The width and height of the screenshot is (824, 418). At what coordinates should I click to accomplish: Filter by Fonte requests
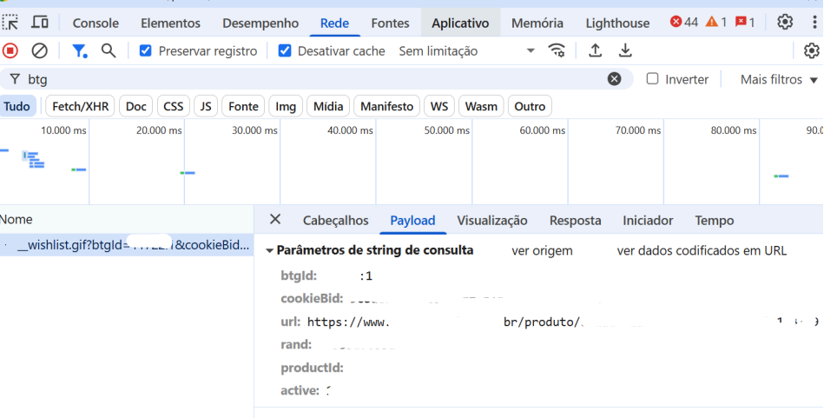pos(243,106)
